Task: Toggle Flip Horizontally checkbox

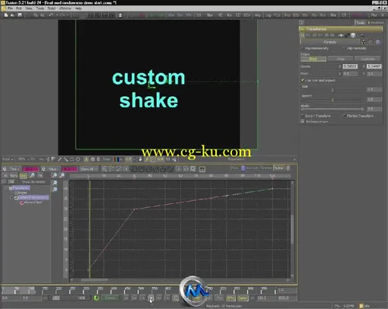Action: (302, 48)
